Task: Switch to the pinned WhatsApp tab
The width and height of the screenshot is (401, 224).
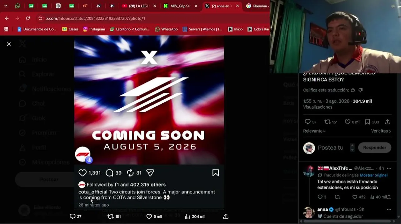Action: point(17,6)
